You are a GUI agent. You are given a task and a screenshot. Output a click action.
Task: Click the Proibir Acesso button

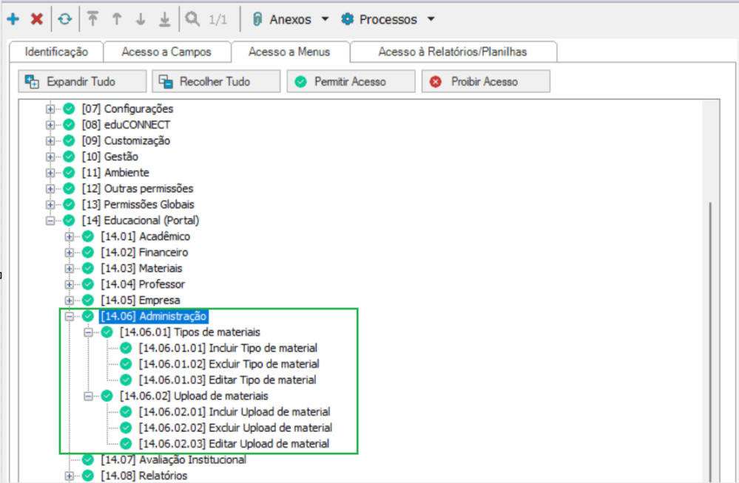[486, 81]
